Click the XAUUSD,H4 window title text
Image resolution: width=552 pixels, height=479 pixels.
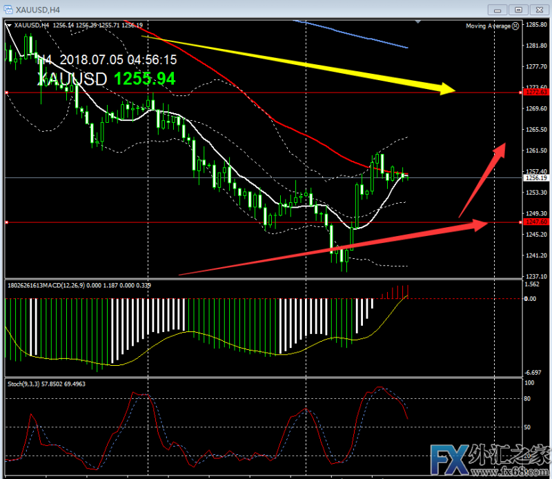[x=38, y=10]
